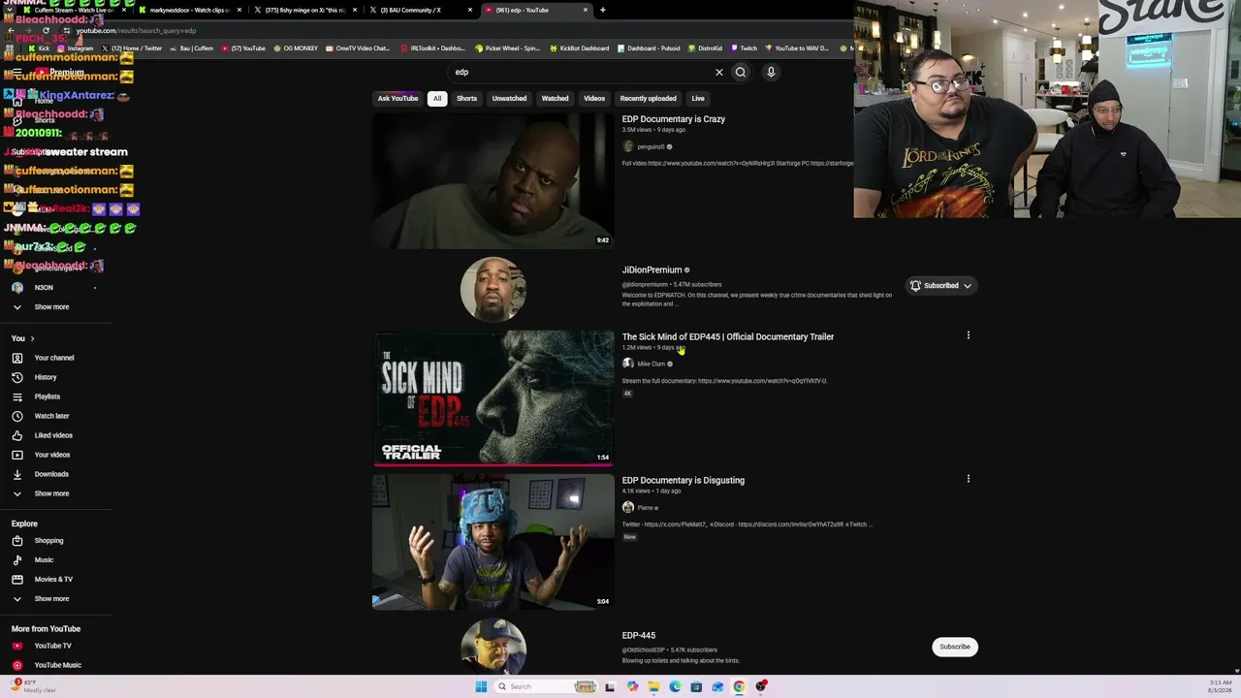
Task: Filter results by Videos
Action: (x=594, y=98)
